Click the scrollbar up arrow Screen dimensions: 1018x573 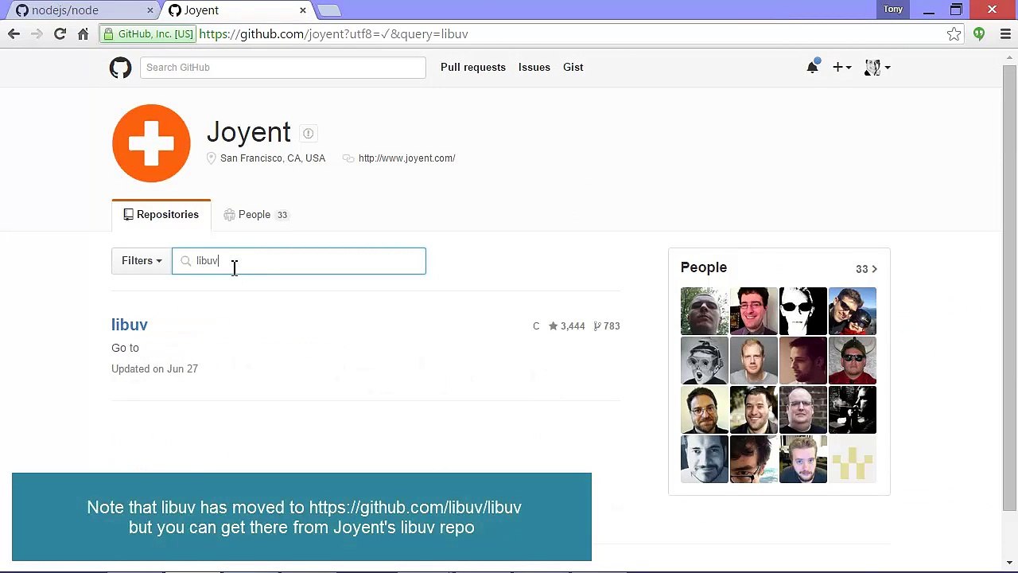pos(1009,56)
